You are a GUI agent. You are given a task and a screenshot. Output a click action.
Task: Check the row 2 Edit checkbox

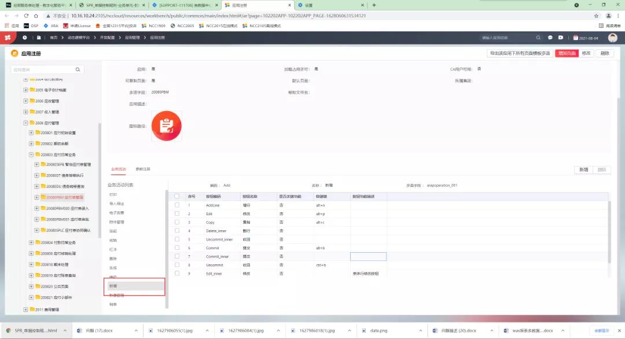[177, 213]
